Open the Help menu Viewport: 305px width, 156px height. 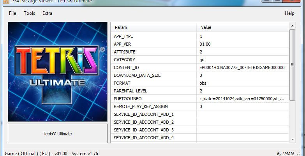coord(289,13)
